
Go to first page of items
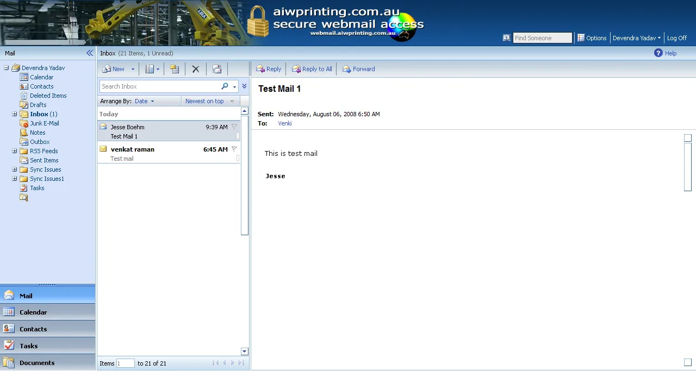[x=215, y=363]
